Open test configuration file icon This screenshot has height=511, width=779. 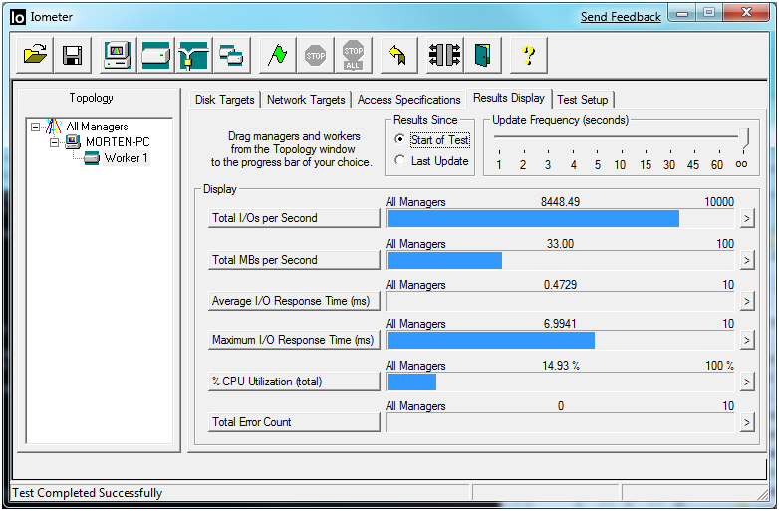click(35, 55)
